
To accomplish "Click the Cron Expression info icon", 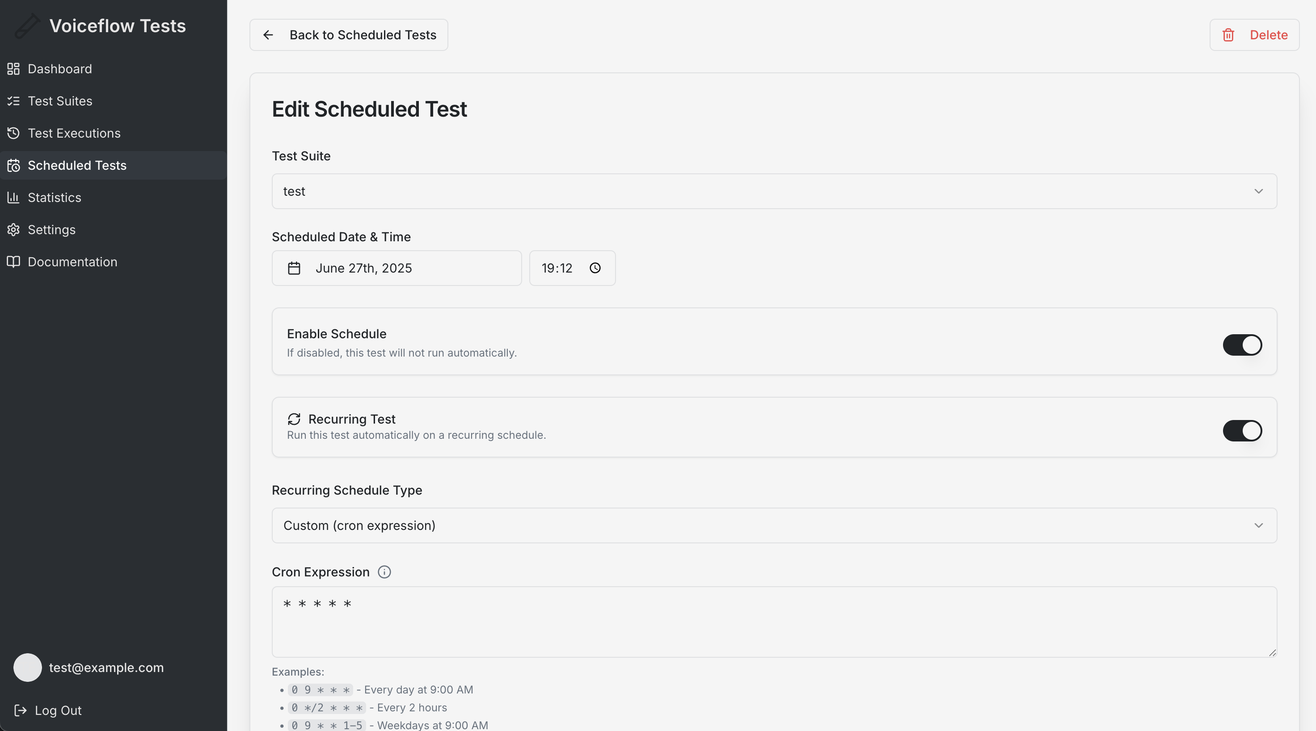I will (384, 572).
